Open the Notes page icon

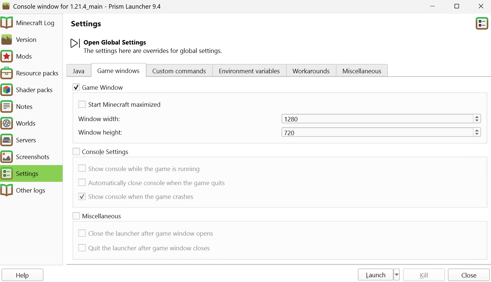pyautogui.click(x=7, y=106)
